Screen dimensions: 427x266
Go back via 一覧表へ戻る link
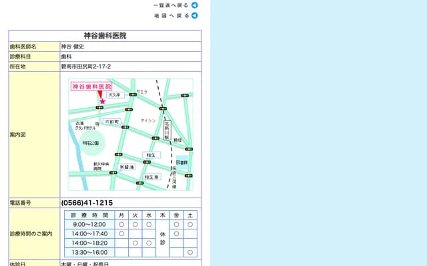[x=171, y=5]
